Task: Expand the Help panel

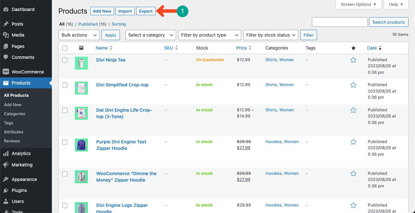Action: (396, 4)
